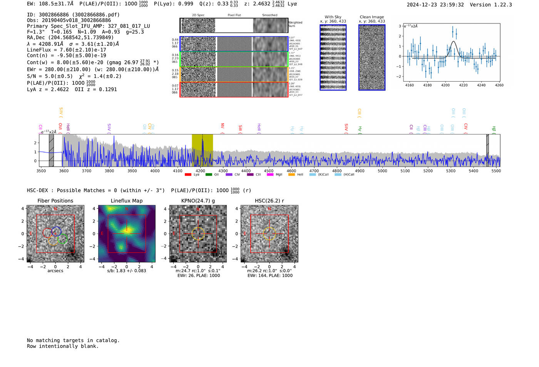
Task: Select the λ = 4208.91Å line
Action: pyautogui.click(x=73, y=44)
